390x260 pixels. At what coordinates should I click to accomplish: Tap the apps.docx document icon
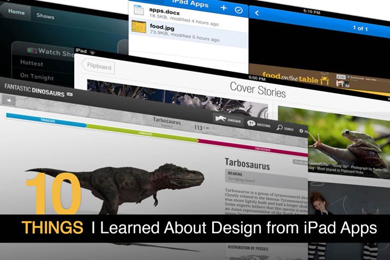139,10
